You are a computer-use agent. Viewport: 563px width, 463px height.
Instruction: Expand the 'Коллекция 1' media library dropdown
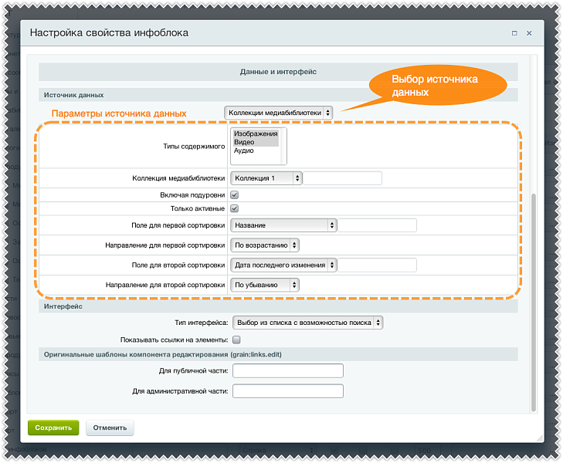click(x=266, y=178)
